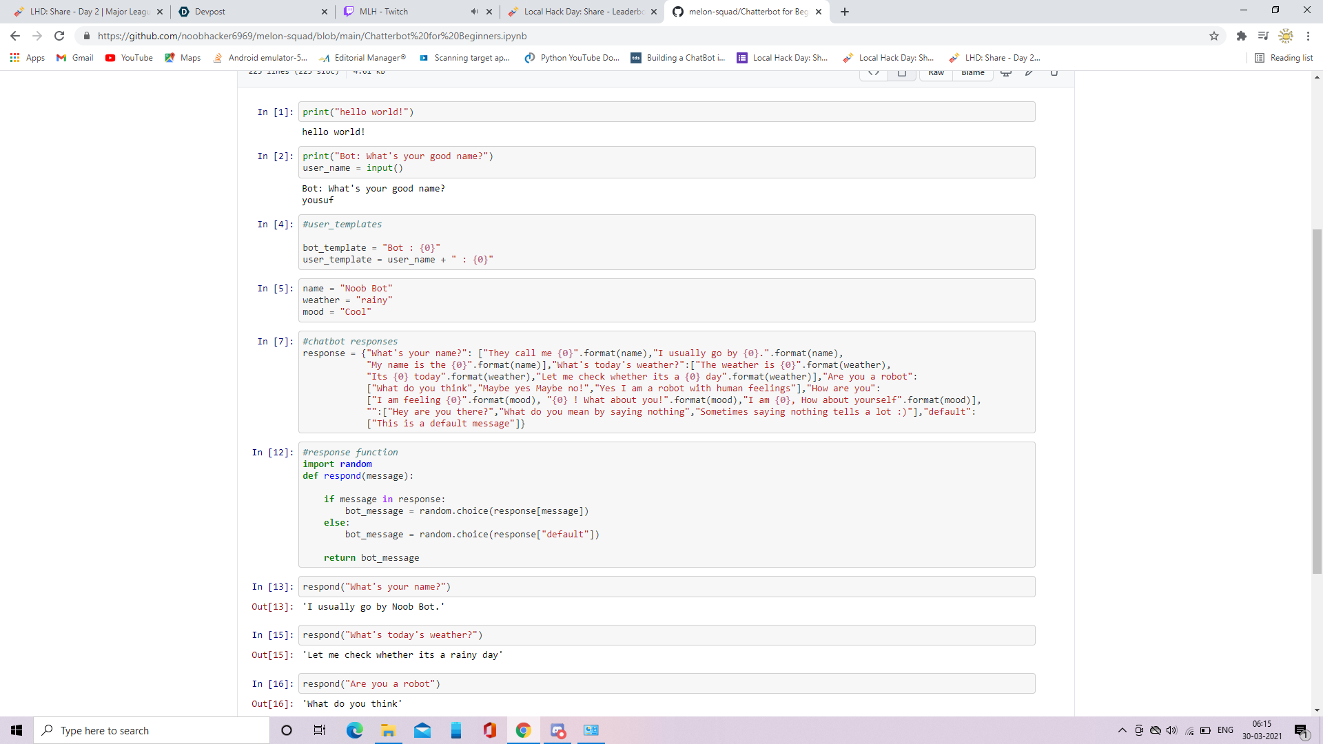Image resolution: width=1323 pixels, height=744 pixels.
Task: Click the Blame button
Action: (973, 73)
